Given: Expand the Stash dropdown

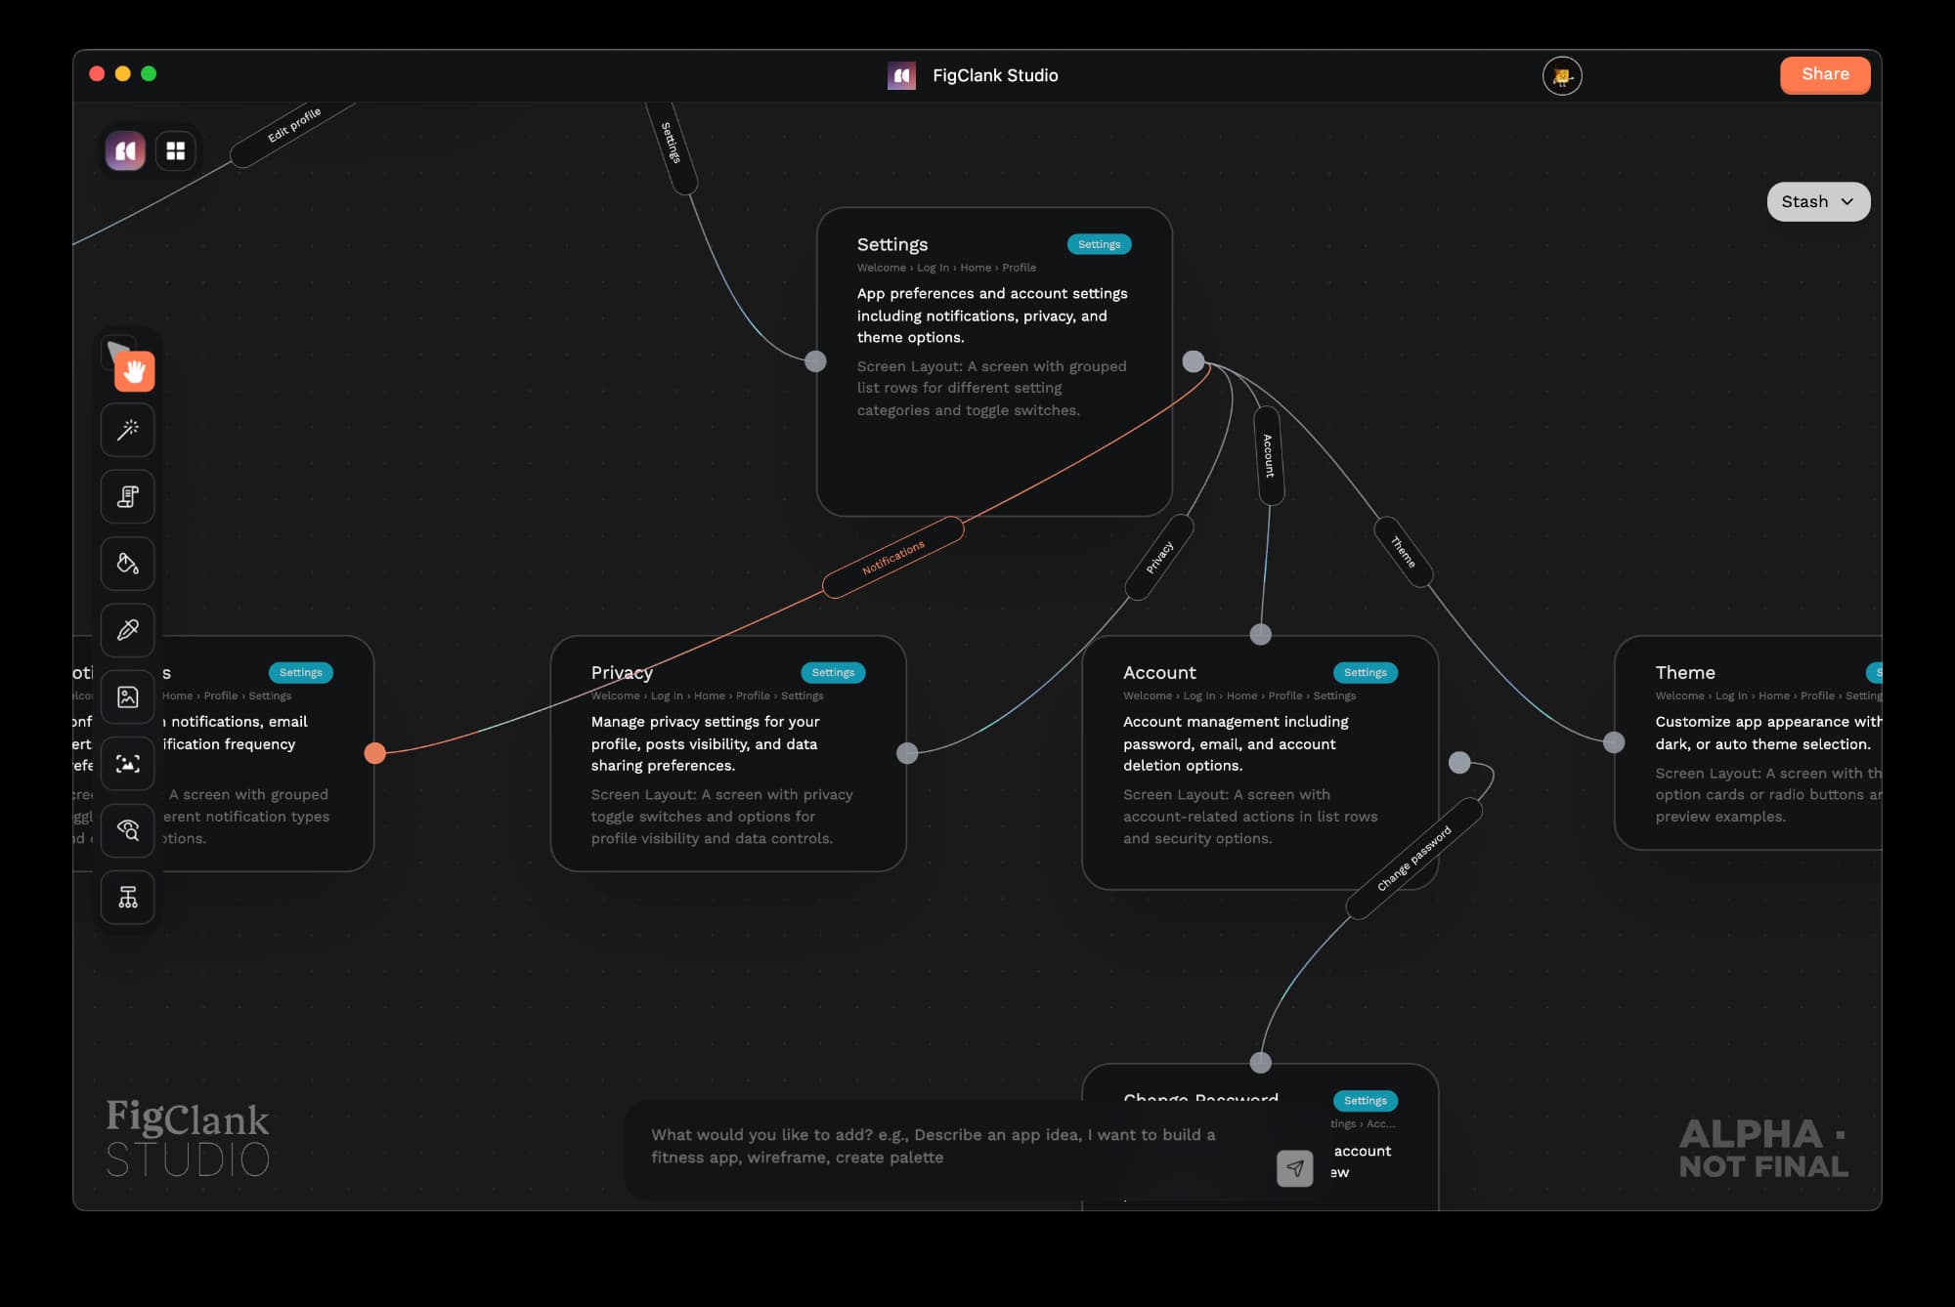Looking at the screenshot, I should [x=1817, y=201].
